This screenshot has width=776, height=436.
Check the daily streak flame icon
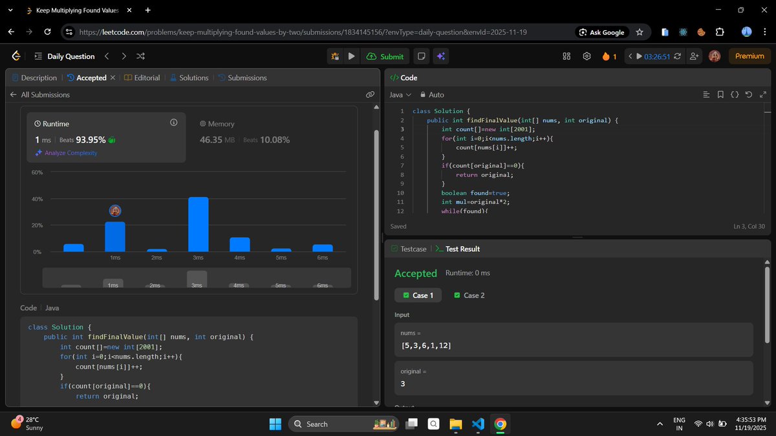coord(605,56)
